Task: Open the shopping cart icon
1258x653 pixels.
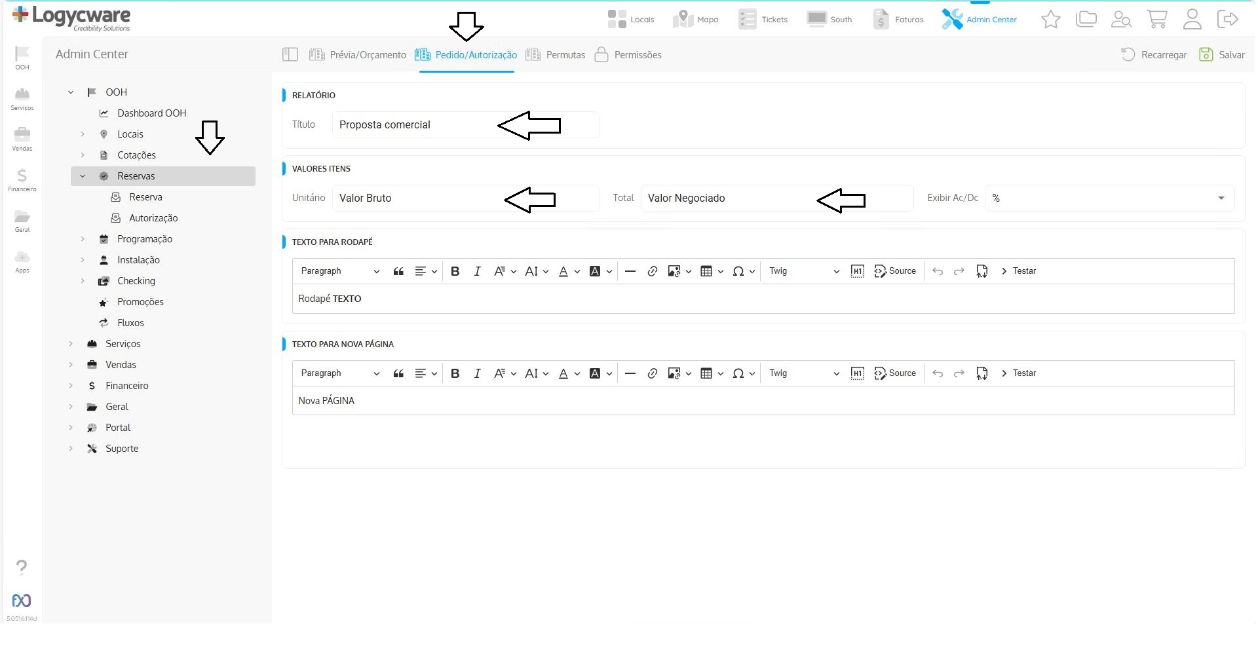Action: [1156, 20]
